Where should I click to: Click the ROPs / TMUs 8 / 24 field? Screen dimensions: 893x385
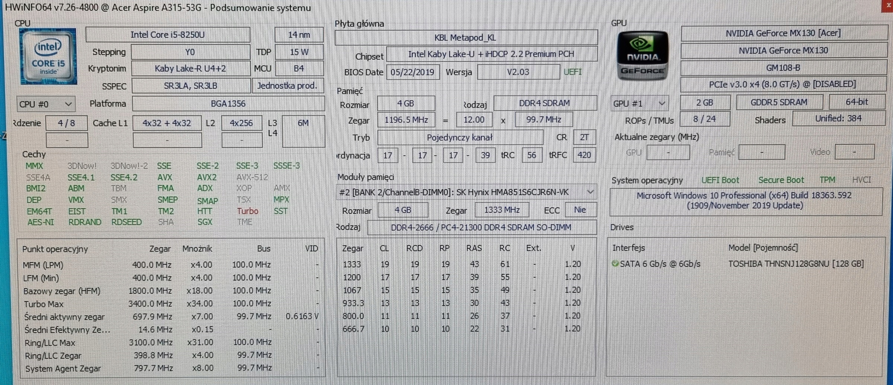705,119
